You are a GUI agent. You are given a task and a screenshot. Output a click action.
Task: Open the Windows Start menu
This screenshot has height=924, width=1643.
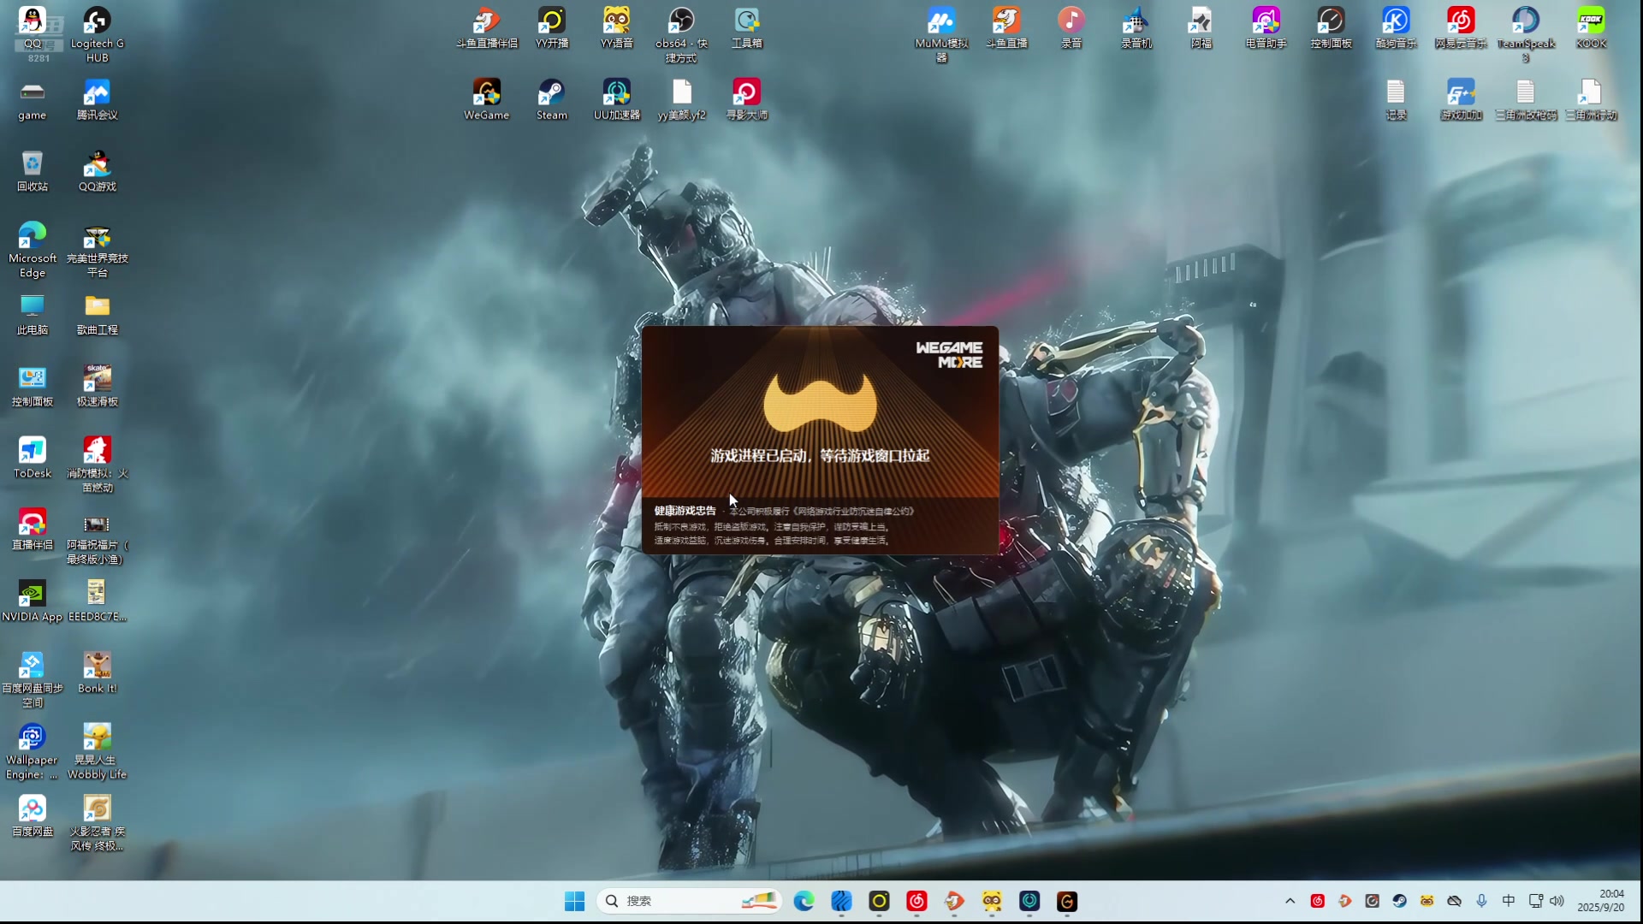[574, 901]
